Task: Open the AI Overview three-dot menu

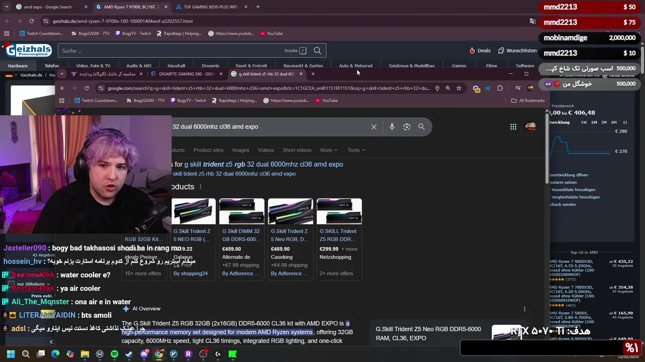Action: (x=525, y=309)
